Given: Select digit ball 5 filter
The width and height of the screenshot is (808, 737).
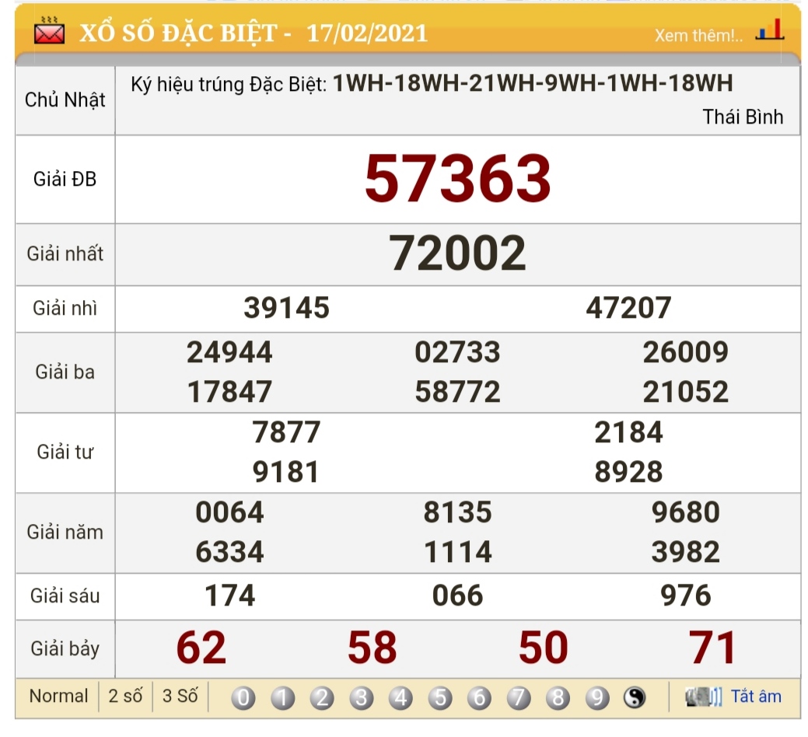Looking at the screenshot, I should coord(440,698).
